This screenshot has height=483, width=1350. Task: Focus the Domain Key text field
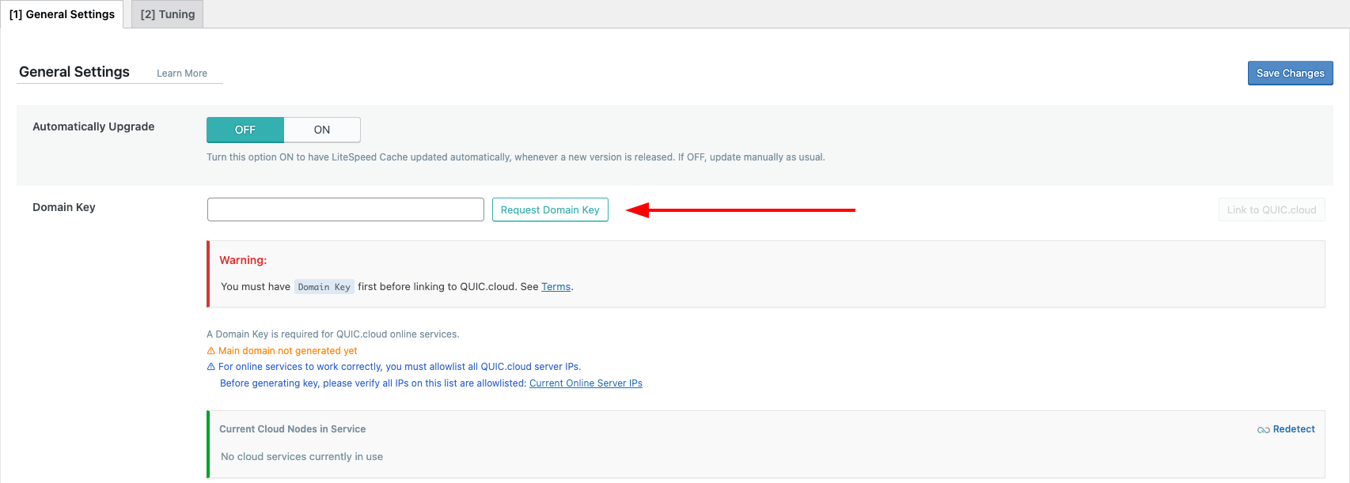345,209
